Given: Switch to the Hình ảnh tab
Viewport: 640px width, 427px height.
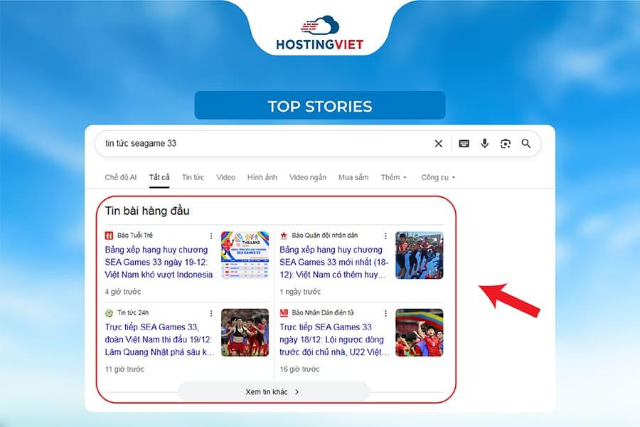Looking at the screenshot, I should [262, 177].
